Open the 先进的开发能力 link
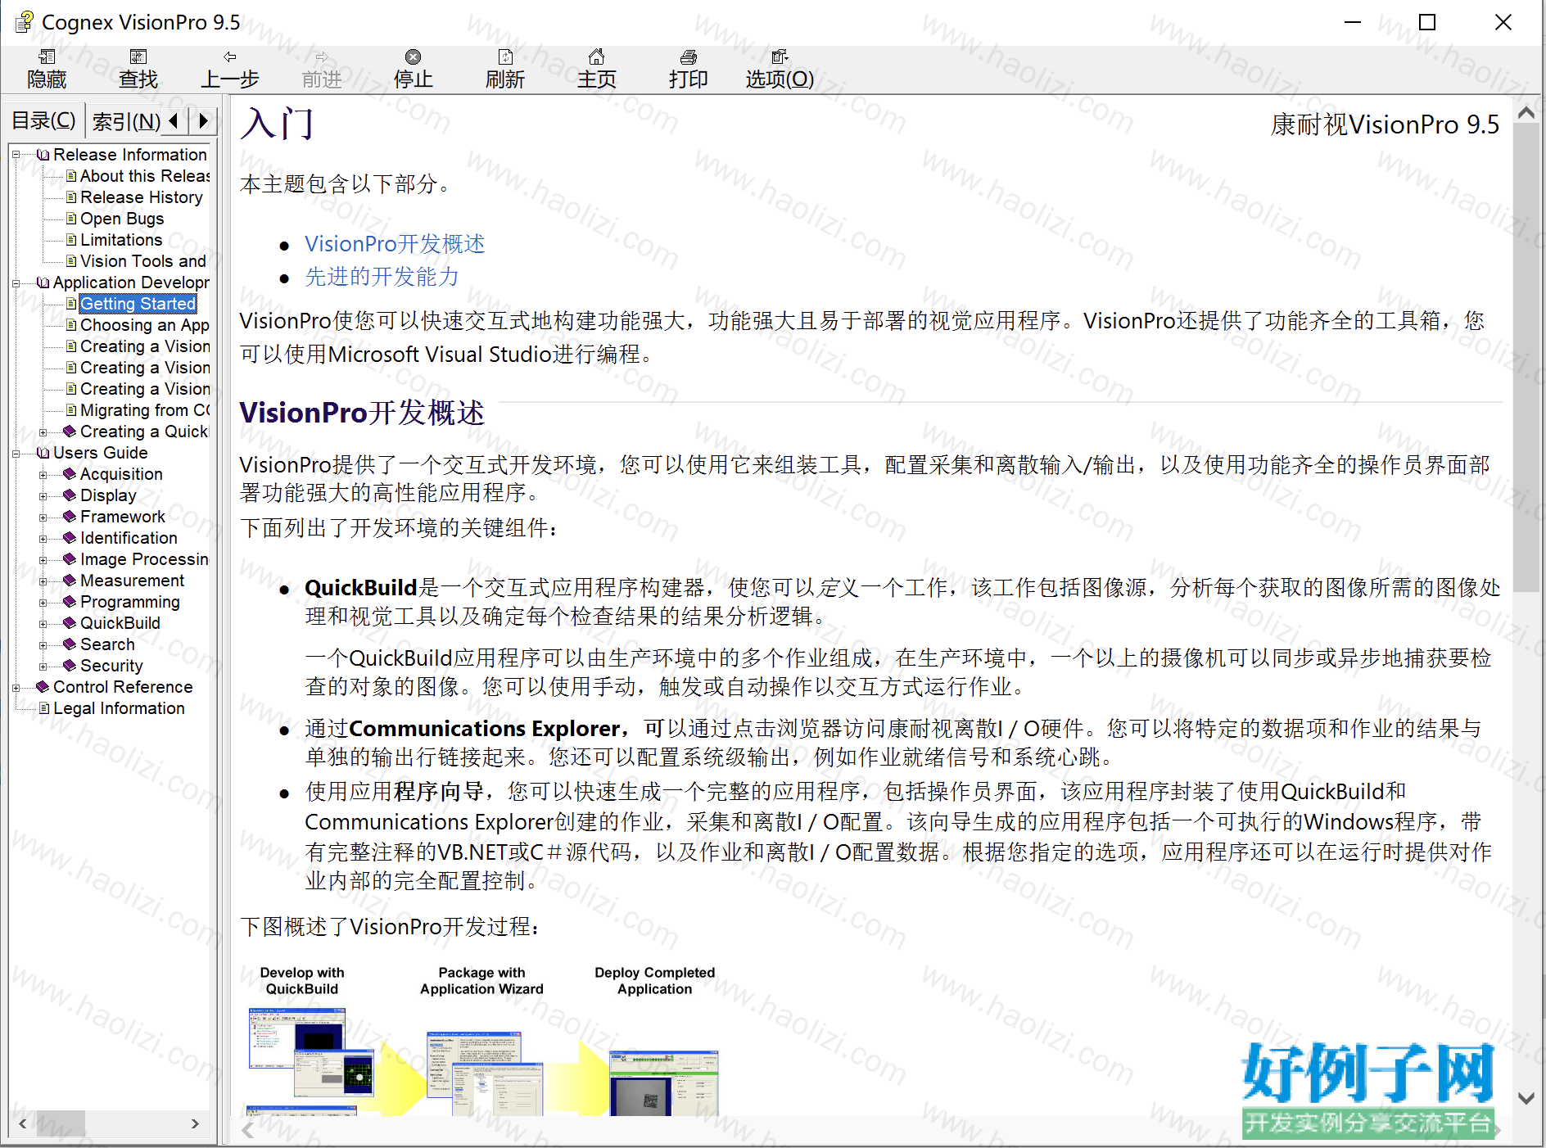 click(x=382, y=277)
